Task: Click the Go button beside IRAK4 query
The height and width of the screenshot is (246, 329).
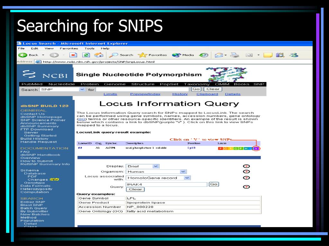Action: pos(214,184)
